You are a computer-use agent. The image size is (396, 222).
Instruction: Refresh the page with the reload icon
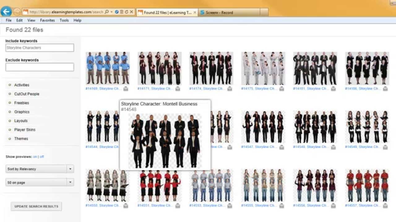tap(127, 12)
